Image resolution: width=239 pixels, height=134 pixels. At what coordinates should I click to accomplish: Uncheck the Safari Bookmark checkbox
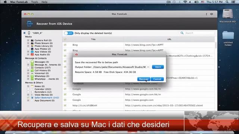(28, 98)
